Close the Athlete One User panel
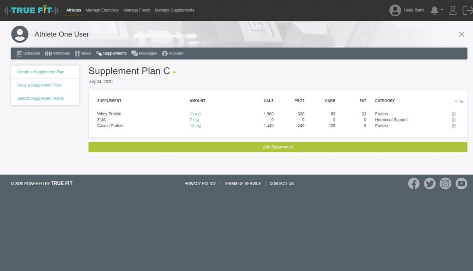This screenshot has width=473, height=271. point(461,34)
